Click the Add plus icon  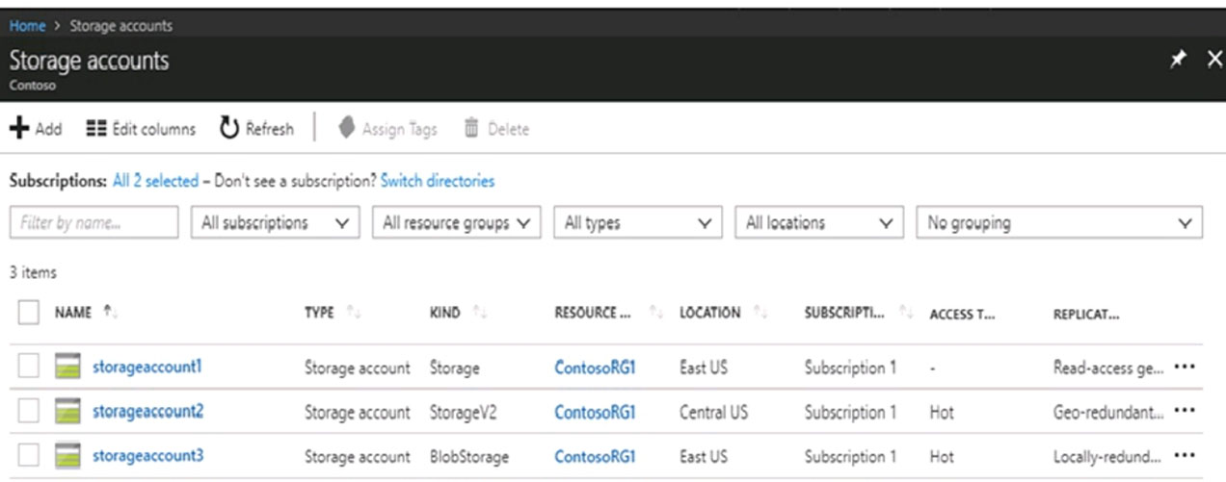(19, 129)
